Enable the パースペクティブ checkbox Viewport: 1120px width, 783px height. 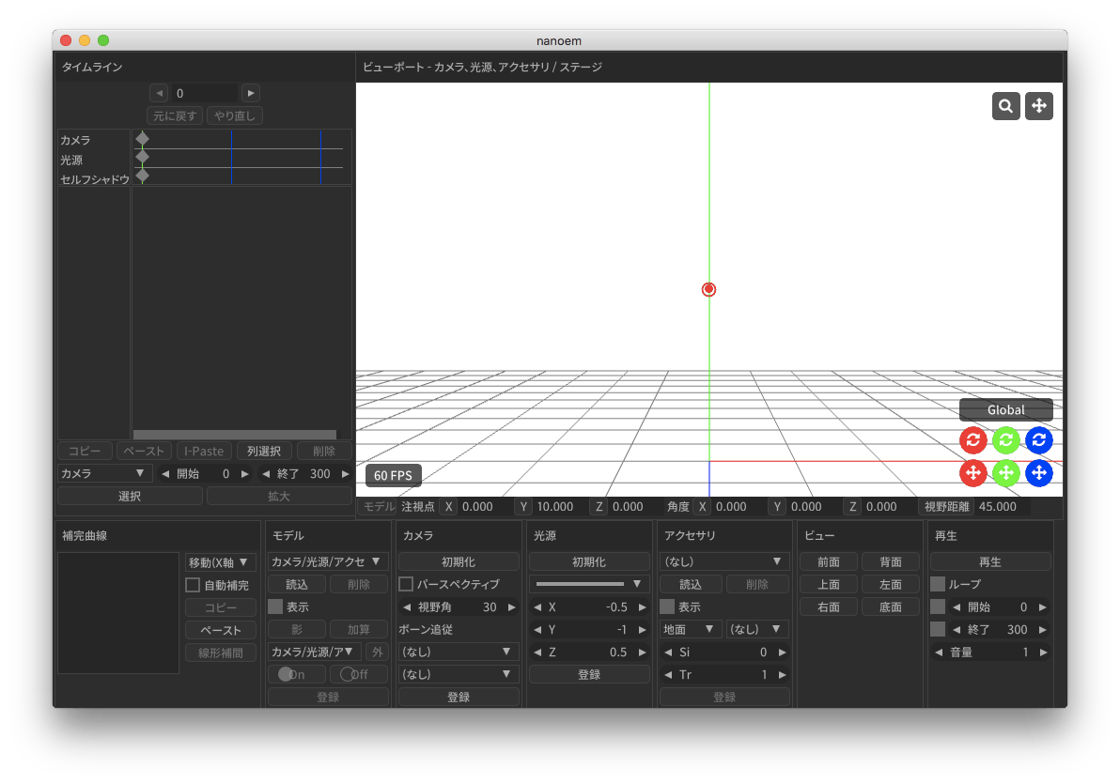point(407,584)
